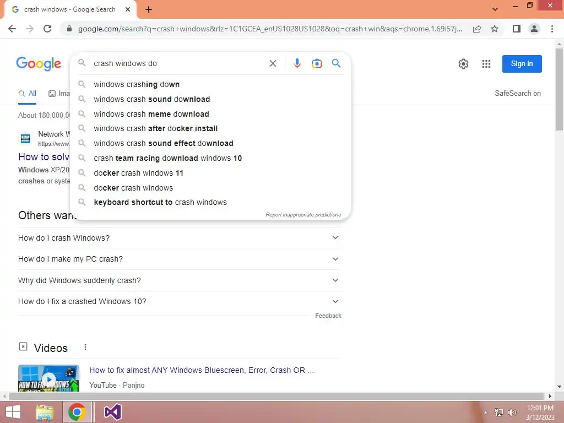The image size is (564, 423).
Task: Expand 'How do I make my PC crash?'
Action: (180, 259)
